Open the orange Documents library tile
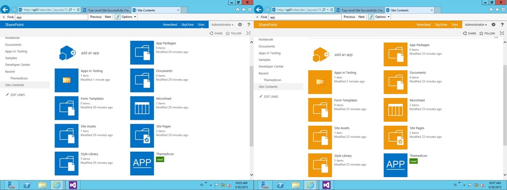 coord(396,82)
